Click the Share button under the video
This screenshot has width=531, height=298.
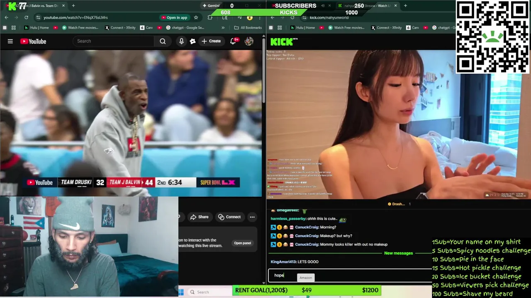tap(199, 217)
